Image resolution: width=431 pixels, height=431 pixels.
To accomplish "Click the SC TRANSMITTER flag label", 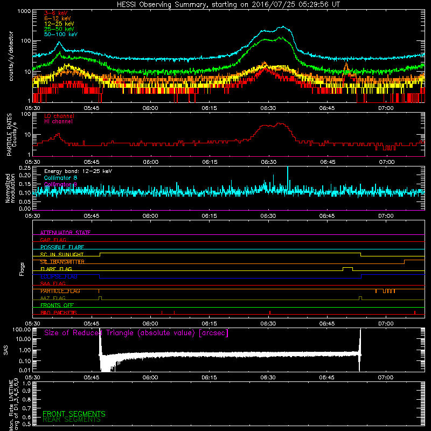I will tap(62, 262).
